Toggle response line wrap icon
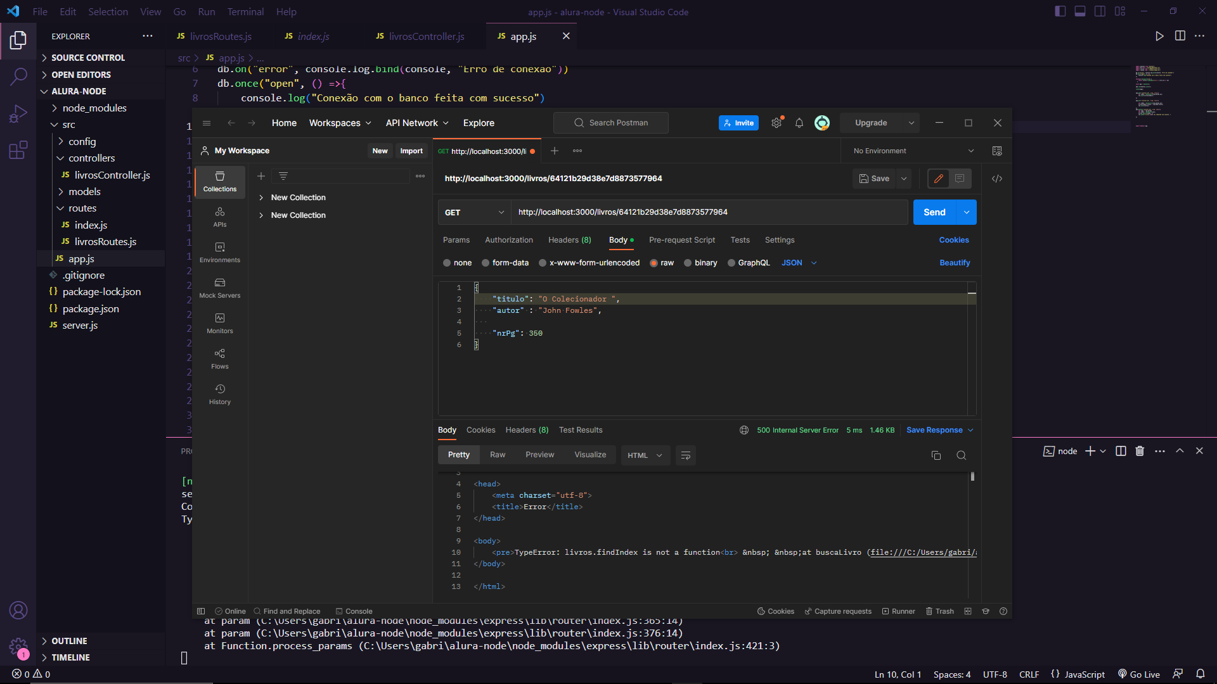Screen dimensions: 1217x684 pos(685,455)
